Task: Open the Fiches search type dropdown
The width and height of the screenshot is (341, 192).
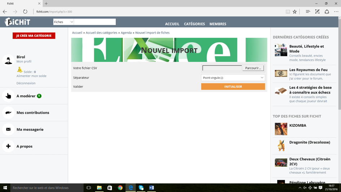Action: click(64, 22)
